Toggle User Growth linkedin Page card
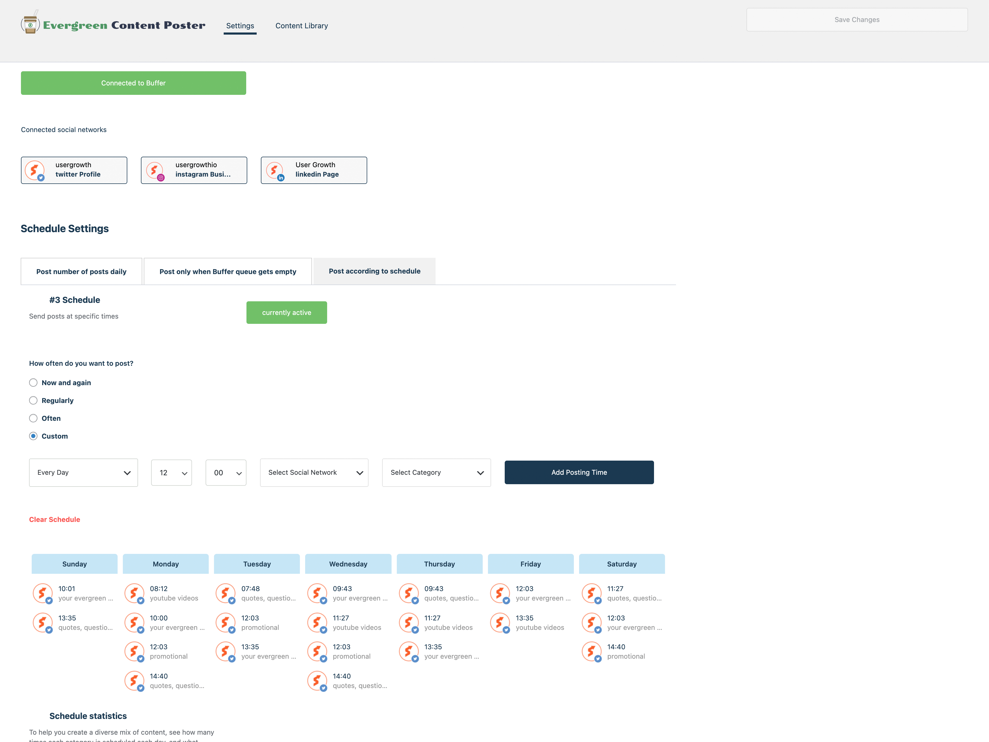The height and width of the screenshot is (742, 989). [x=314, y=170]
